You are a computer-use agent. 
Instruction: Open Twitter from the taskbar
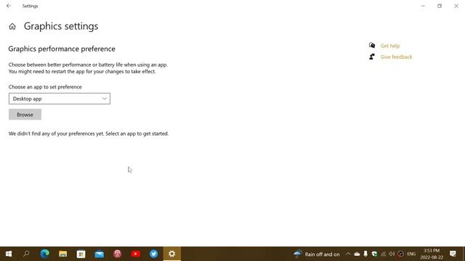pos(153,254)
